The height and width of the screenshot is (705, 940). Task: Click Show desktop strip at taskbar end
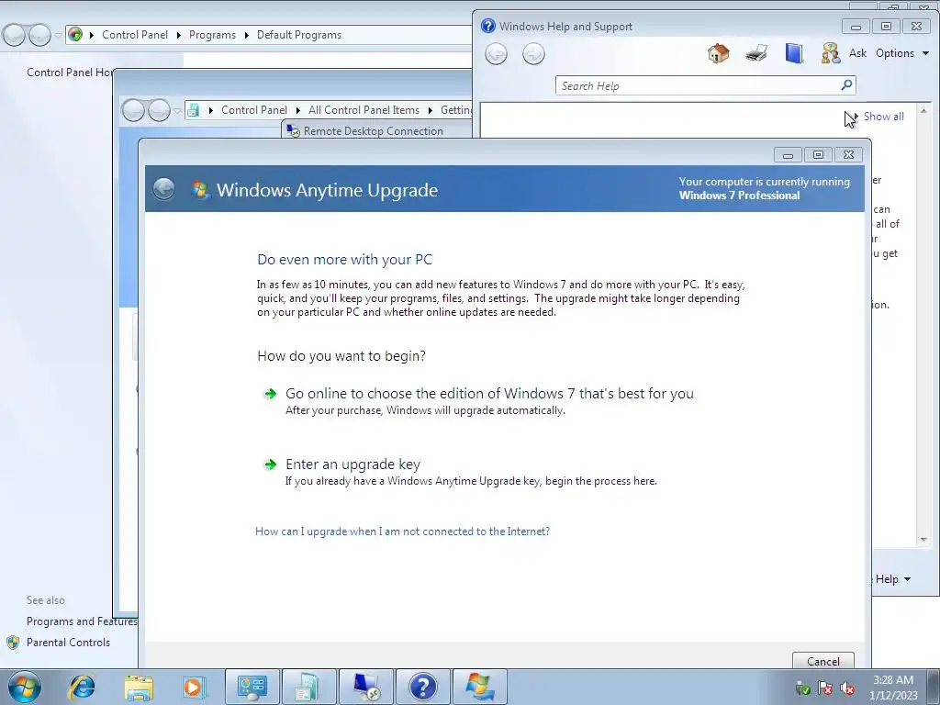point(933,687)
